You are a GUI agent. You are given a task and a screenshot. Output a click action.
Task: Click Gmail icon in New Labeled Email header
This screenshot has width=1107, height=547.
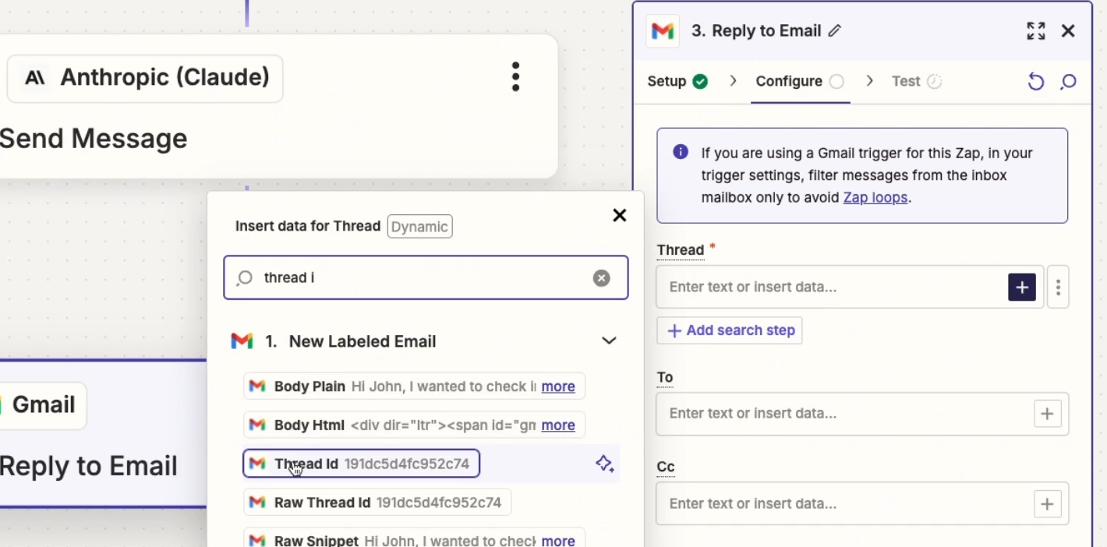242,341
